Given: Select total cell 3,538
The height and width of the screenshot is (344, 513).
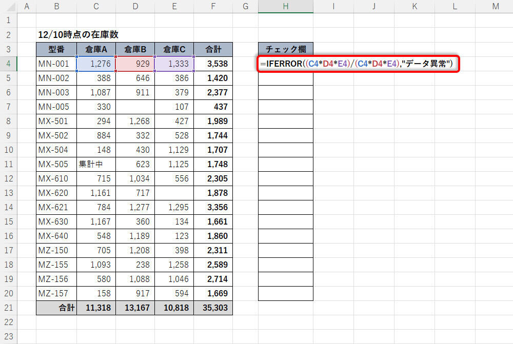Looking at the screenshot, I should (213, 64).
